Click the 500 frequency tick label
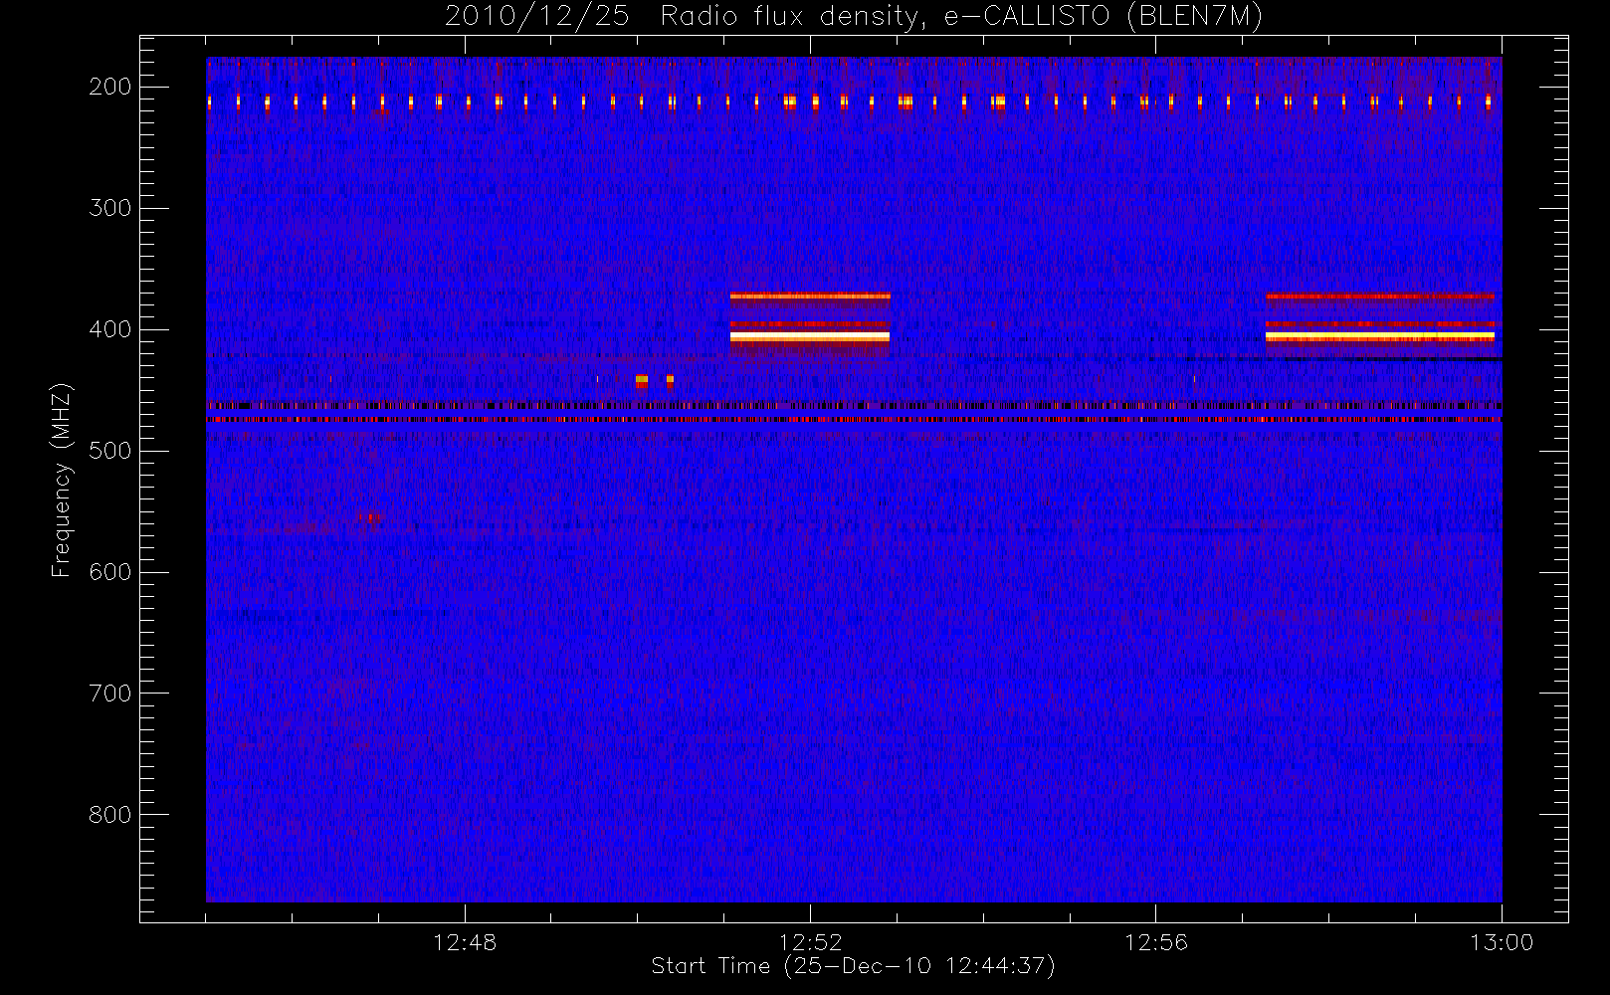 coord(110,451)
